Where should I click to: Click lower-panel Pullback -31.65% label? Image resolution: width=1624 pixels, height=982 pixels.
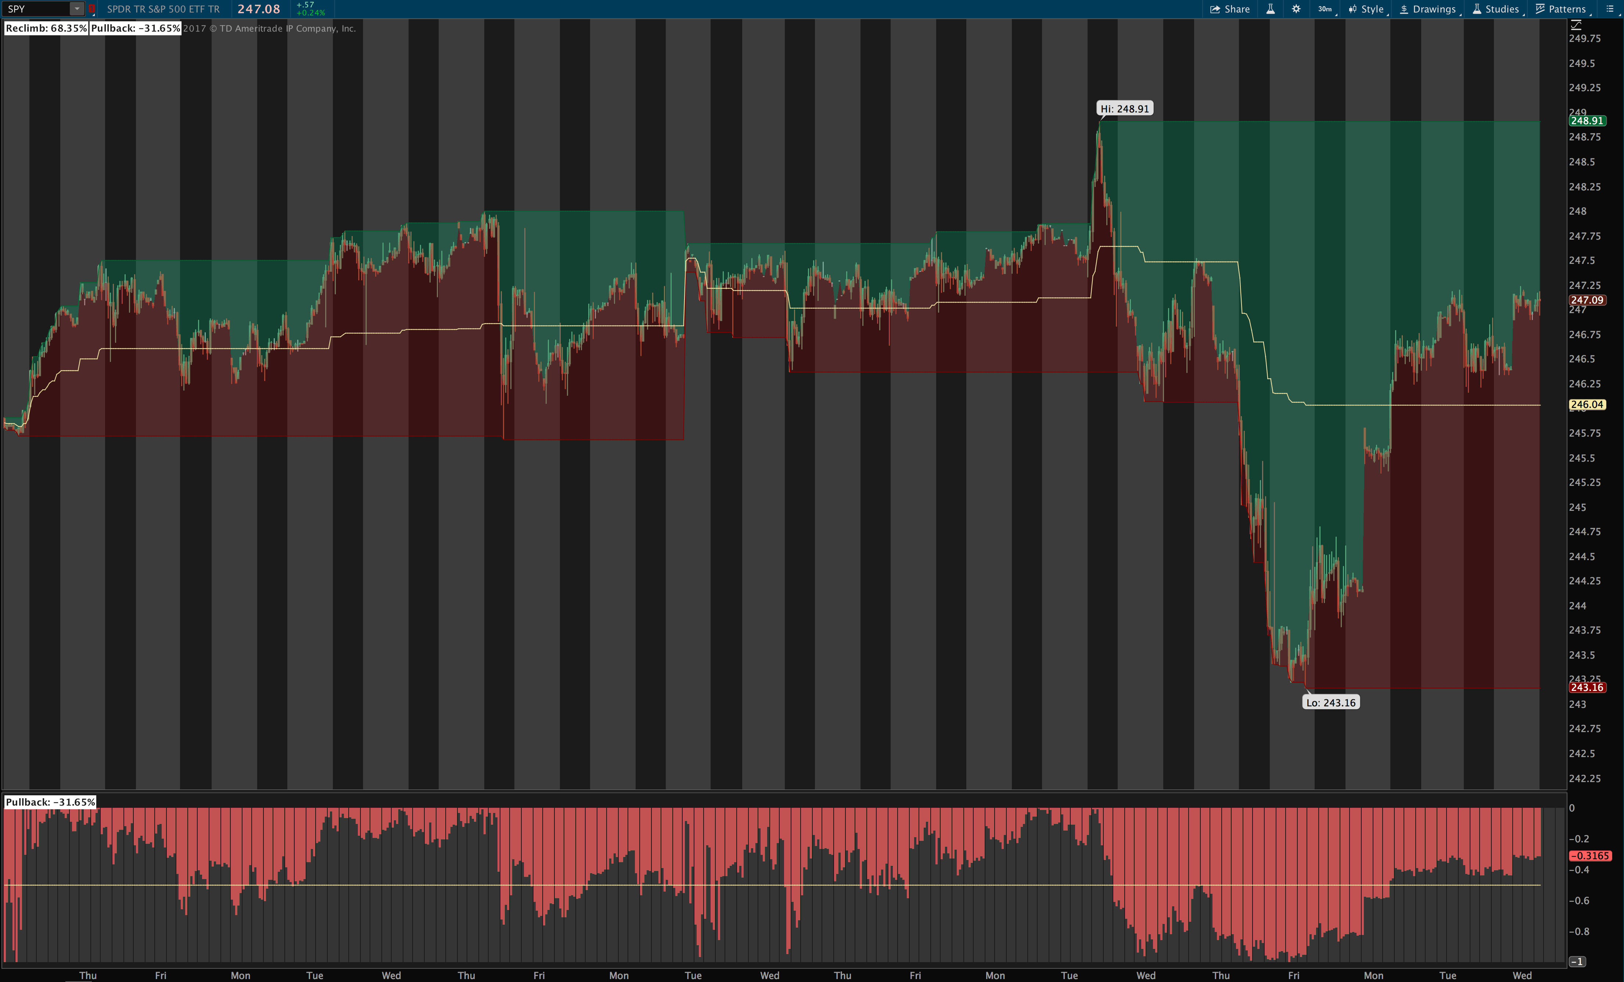(x=50, y=802)
